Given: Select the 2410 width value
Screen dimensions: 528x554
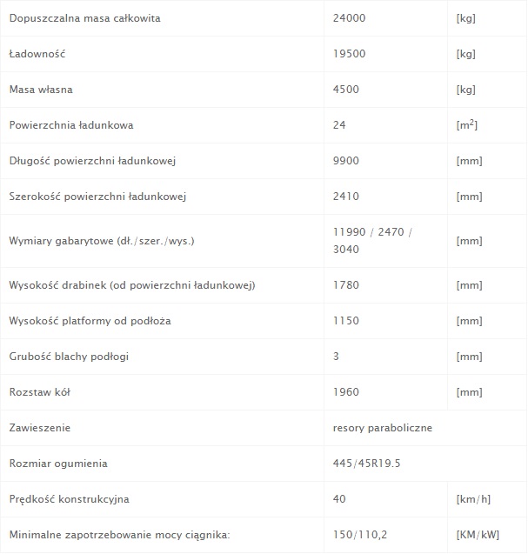Looking at the screenshot, I should (x=345, y=197).
